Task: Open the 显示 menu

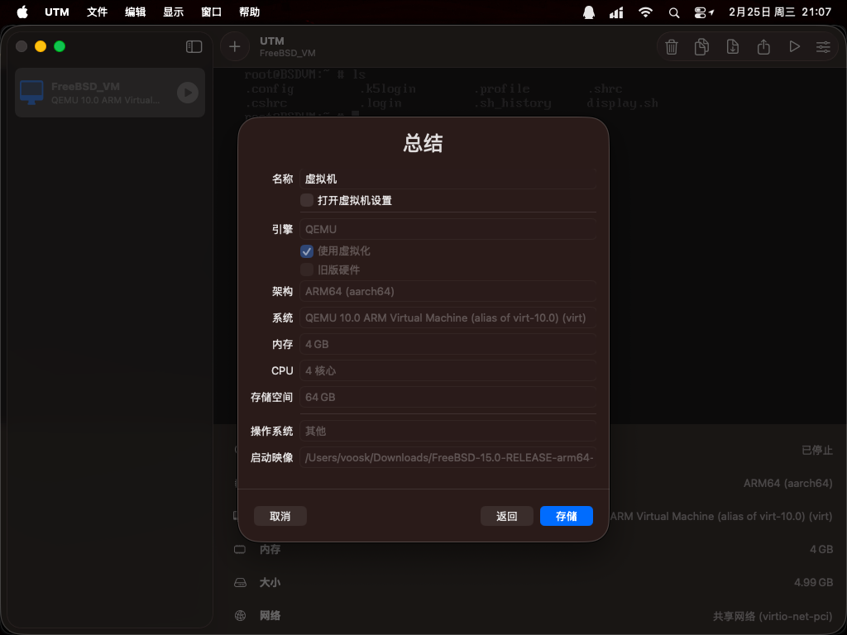Action: 174,12
